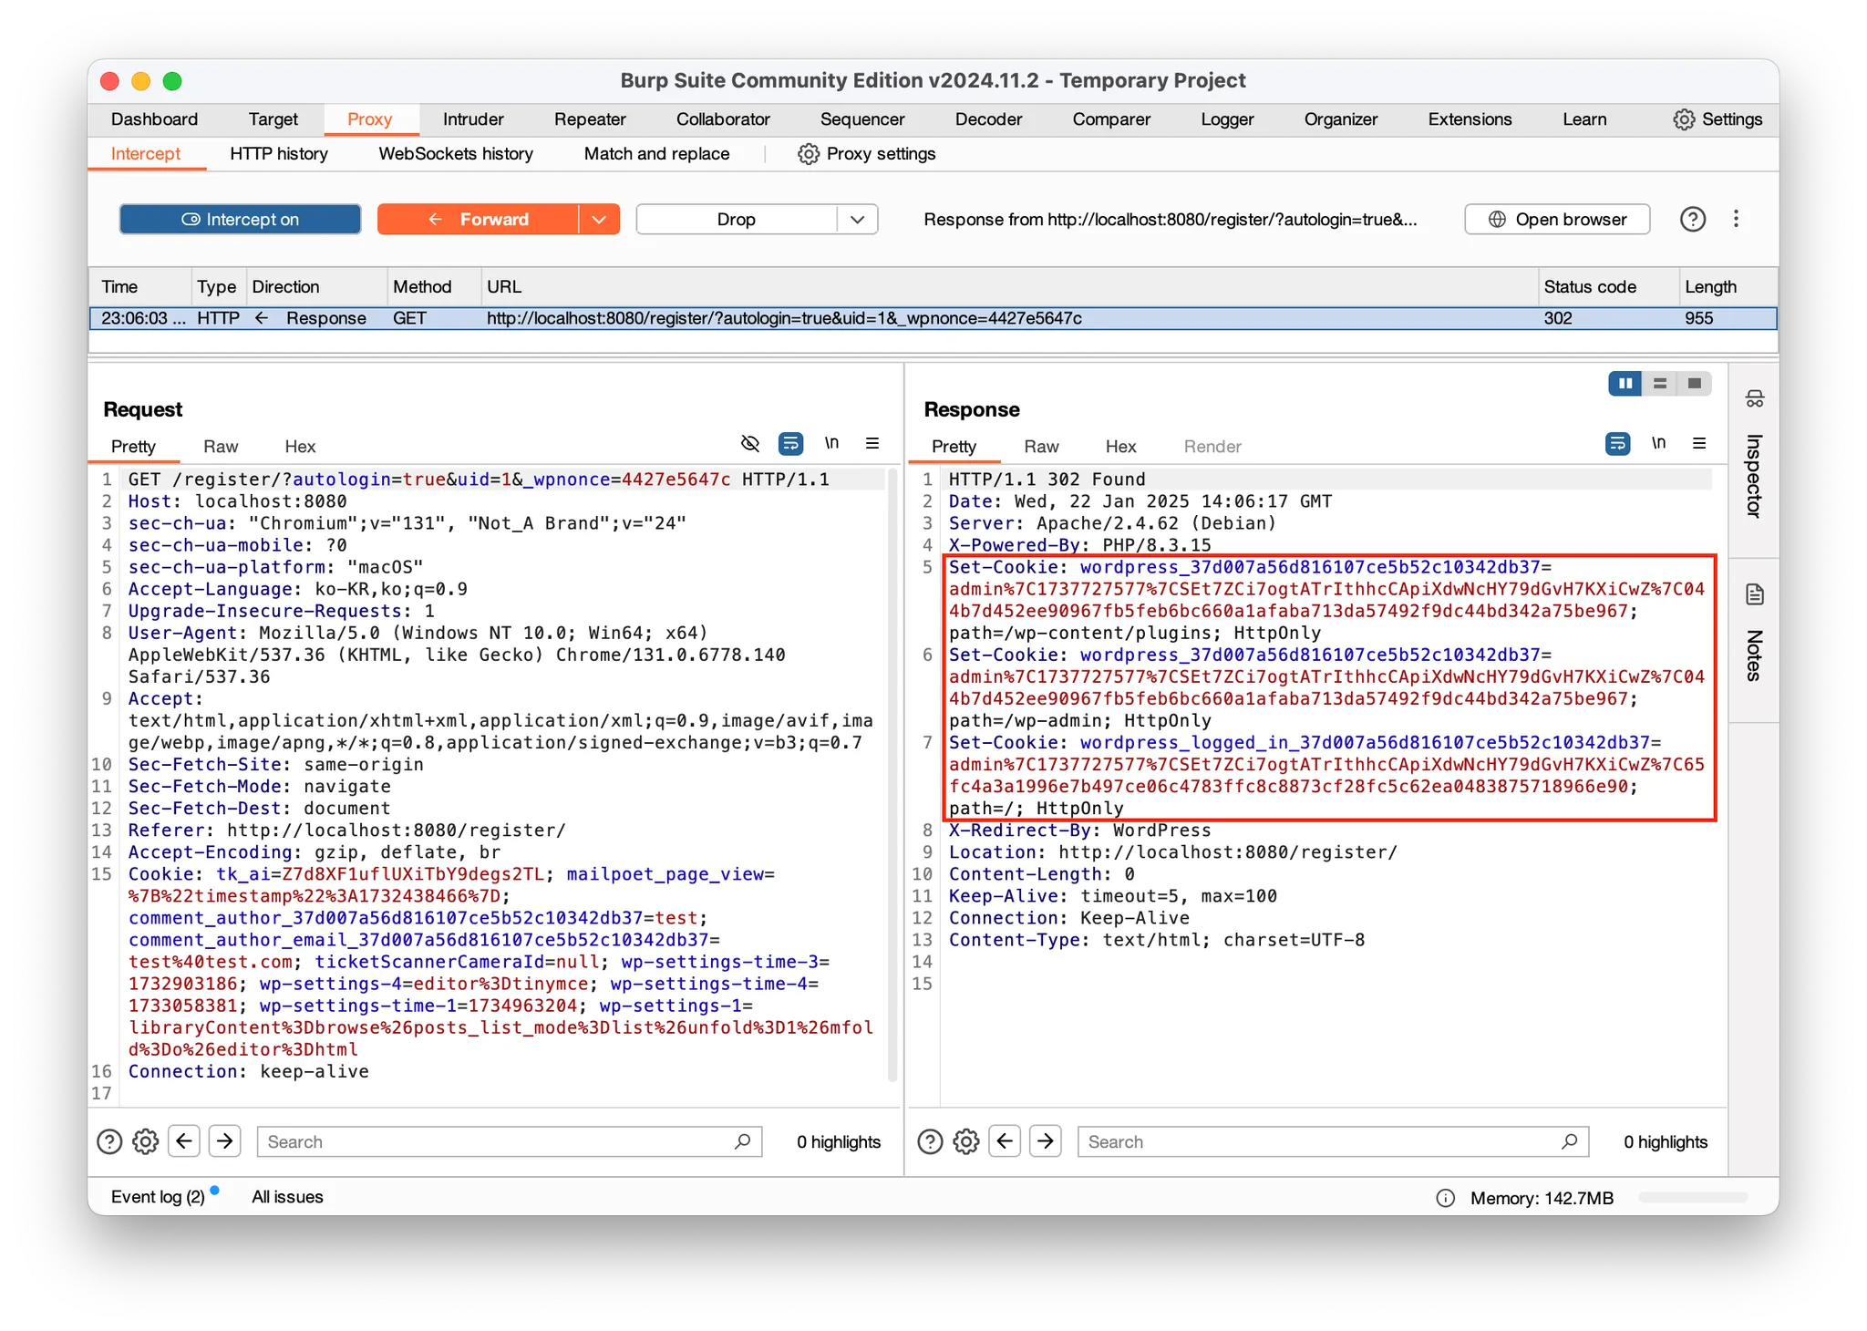Toggle line wrap in Response panel
The height and width of the screenshot is (1331, 1867).
point(1617,444)
